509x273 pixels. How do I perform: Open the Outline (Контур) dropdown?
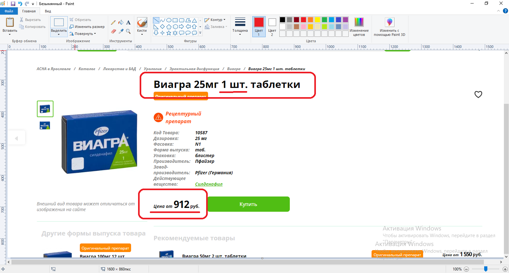215,20
